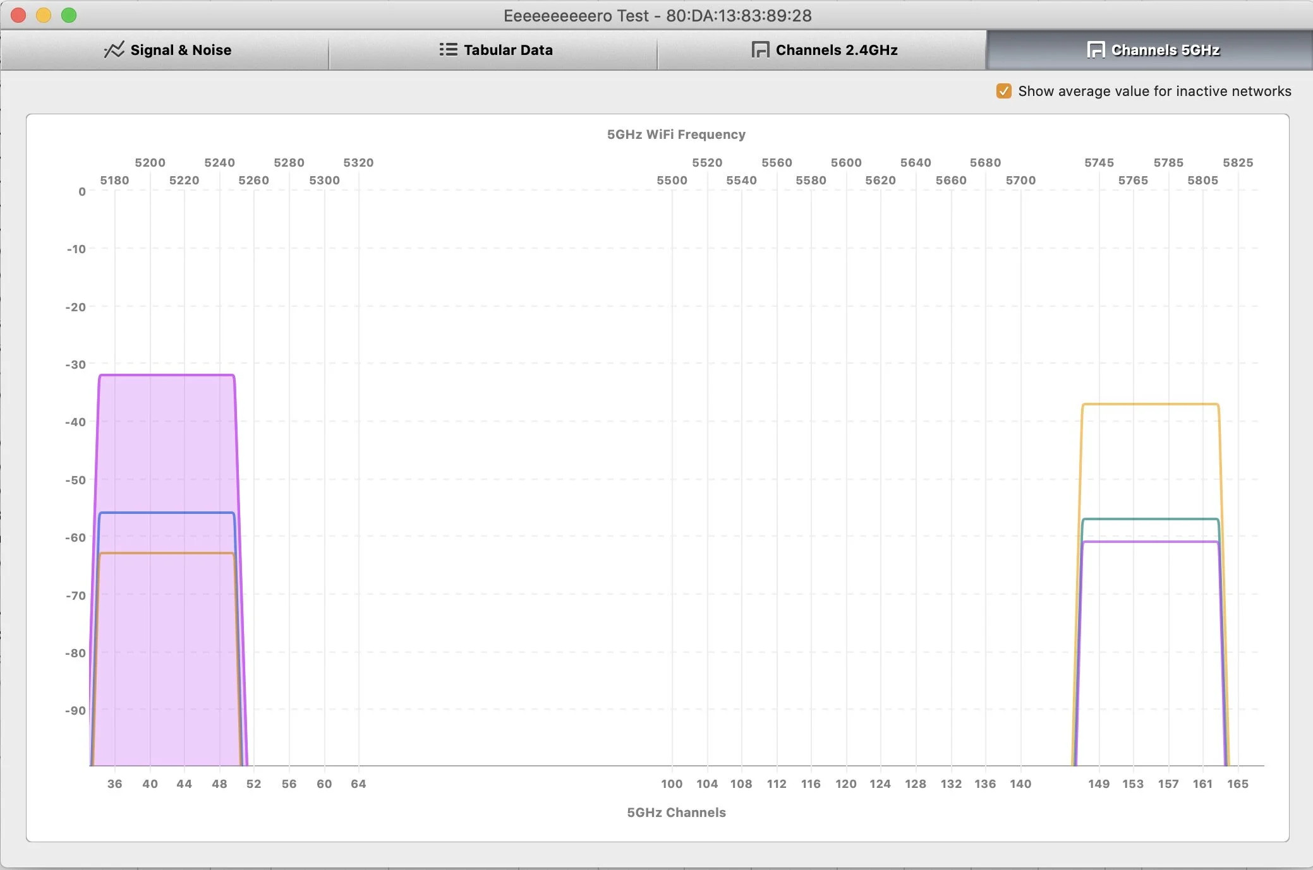Click the purple network line near -61

click(x=1150, y=542)
